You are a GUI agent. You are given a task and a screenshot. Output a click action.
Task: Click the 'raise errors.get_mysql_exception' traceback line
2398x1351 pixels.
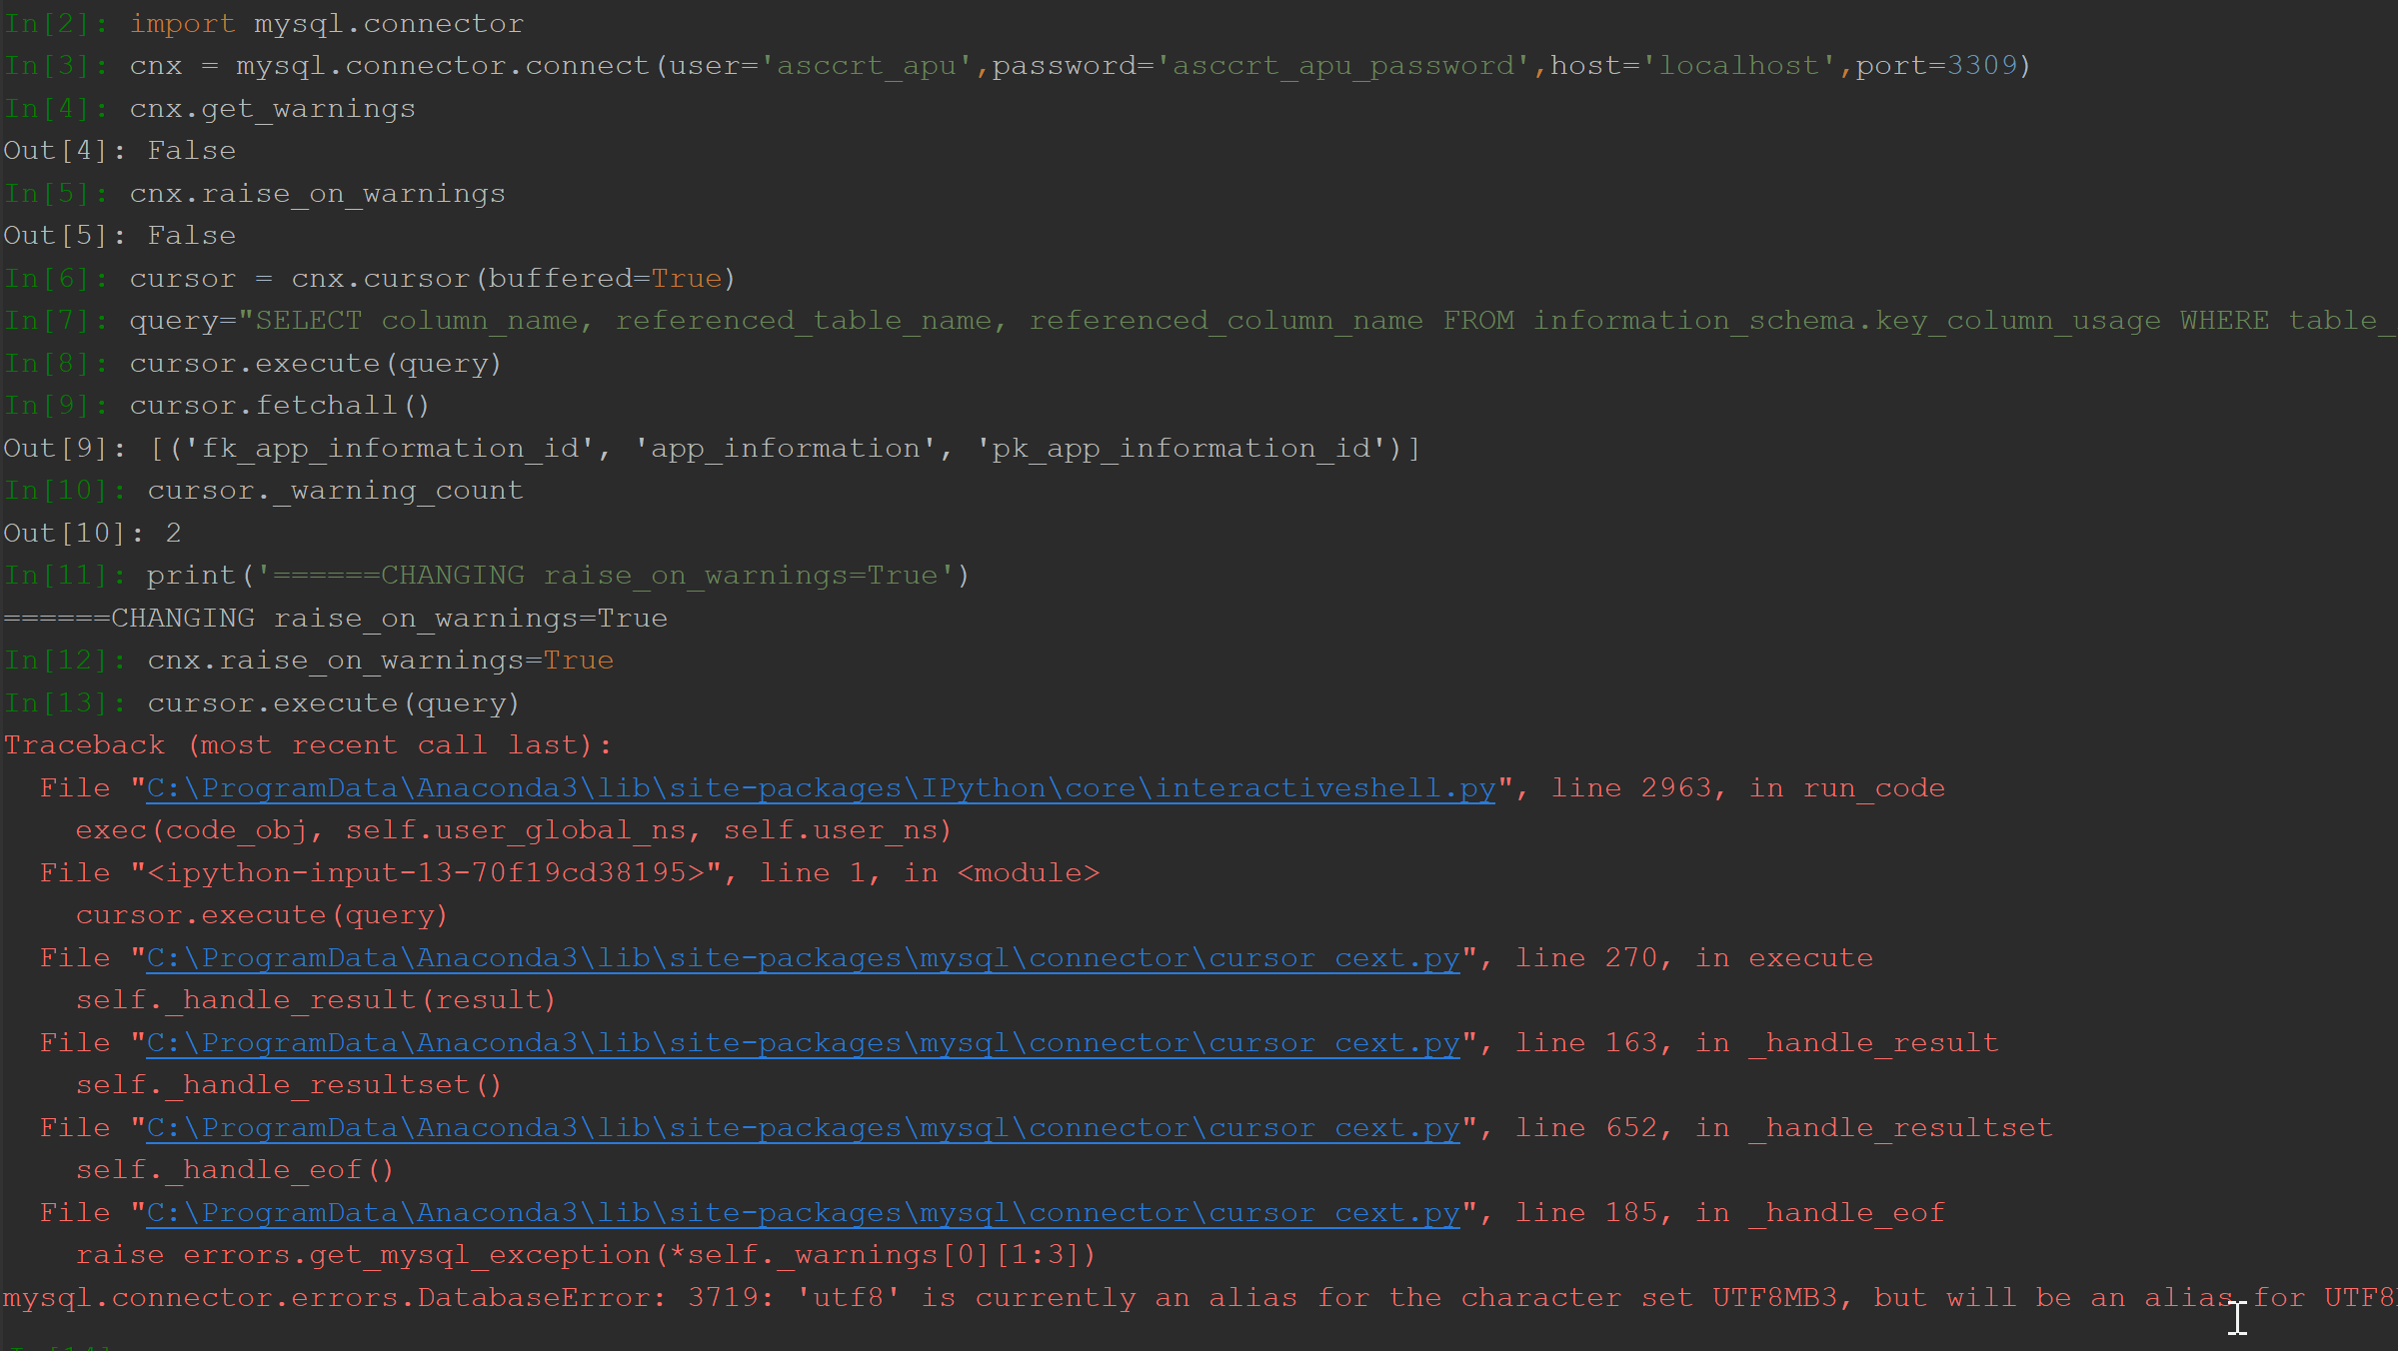coord(586,1255)
